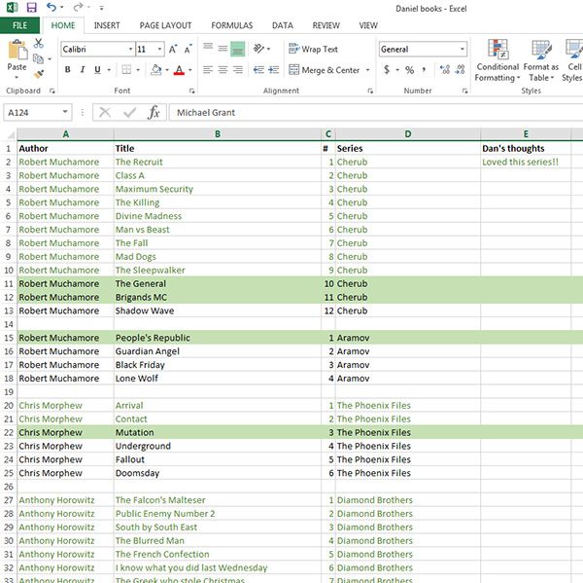Decrease decimal places
Viewport: 583px width, 583px height.
tap(460, 70)
